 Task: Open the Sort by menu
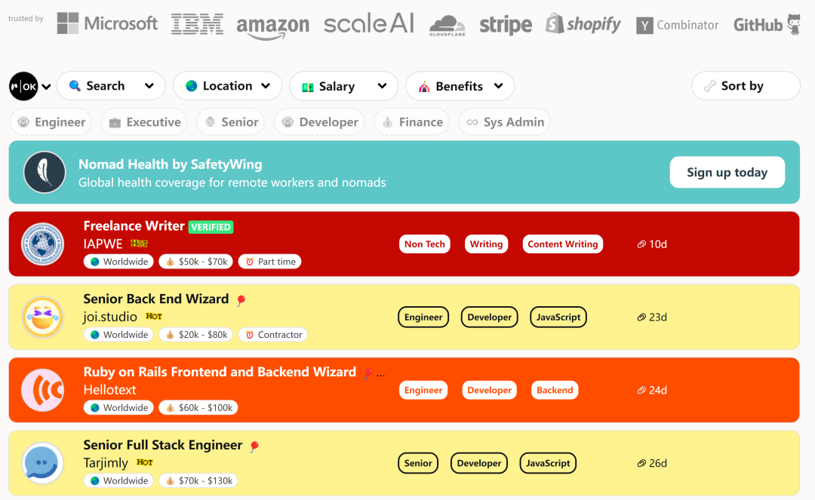746,86
